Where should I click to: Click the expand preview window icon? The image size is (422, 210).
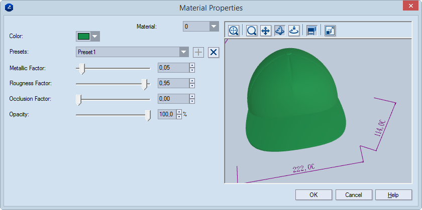(330, 31)
